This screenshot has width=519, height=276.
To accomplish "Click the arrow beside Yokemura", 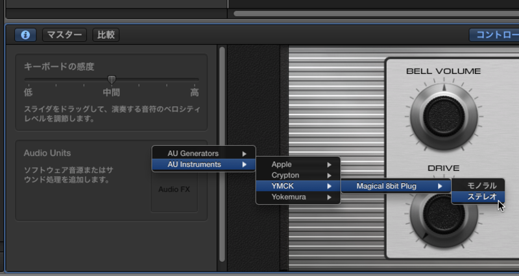I will click(x=330, y=198).
